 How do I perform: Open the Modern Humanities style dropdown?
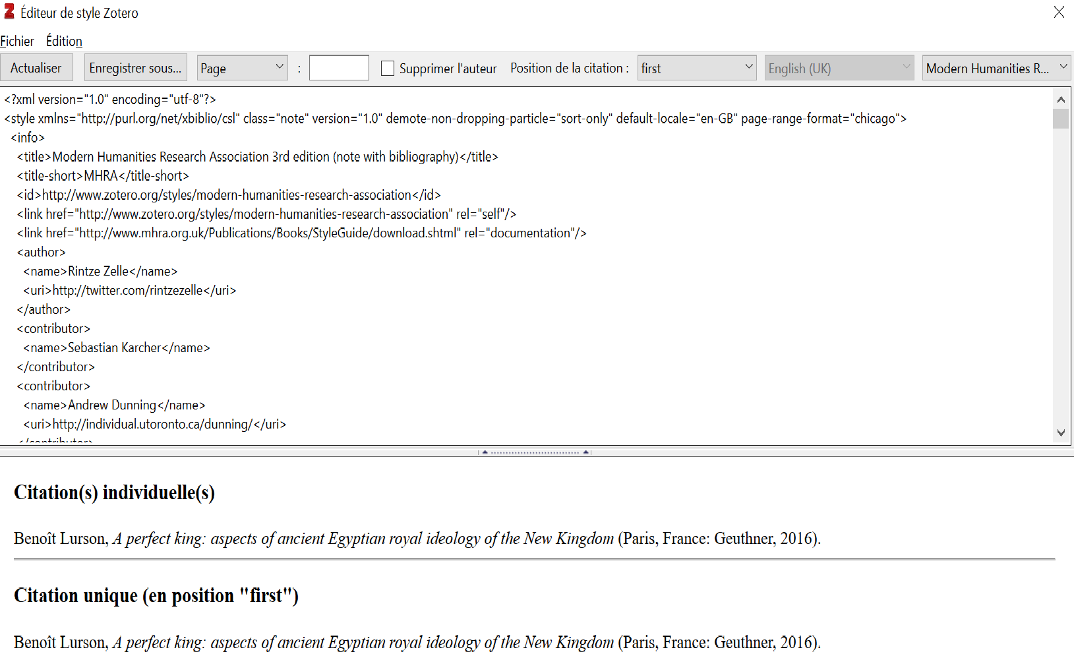996,68
